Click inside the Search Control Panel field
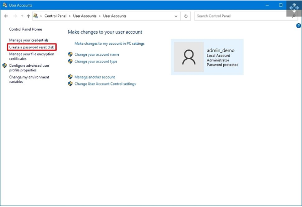Image resolution: width=302 pixels, height=207 pixels. pyautogui.click(x=241, y=16)
